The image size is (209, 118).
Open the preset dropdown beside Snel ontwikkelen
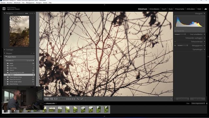(x=180, y=34)
